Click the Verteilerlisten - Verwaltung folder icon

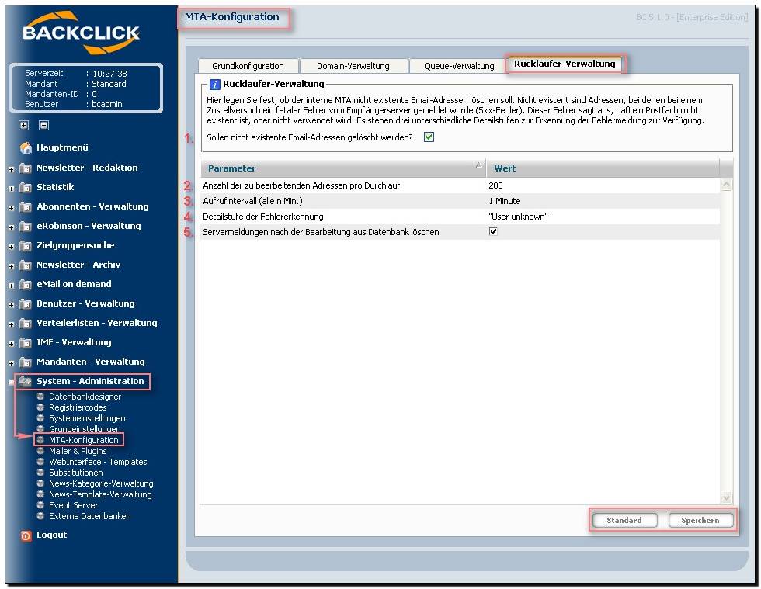coord(25,324)
